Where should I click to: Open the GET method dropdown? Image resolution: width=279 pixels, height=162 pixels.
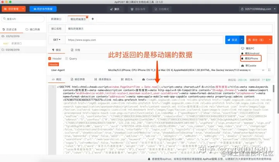(57, 40)
